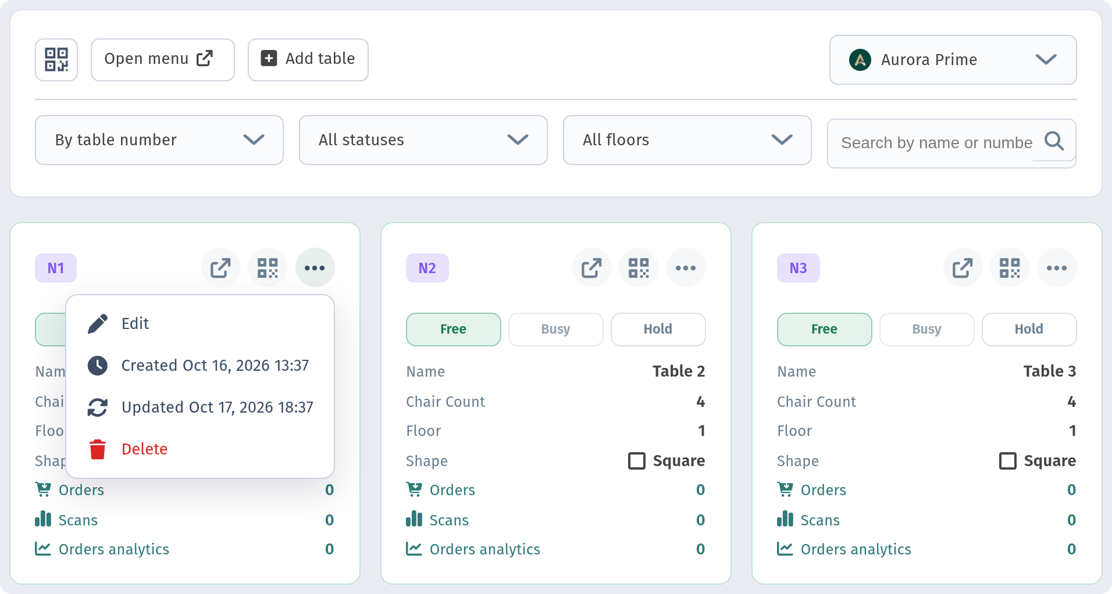Image resolution: width=1112 pixels, height=594 pixels.
Task: Open Orders link for table N3
Action: click(x=823, y=490)
